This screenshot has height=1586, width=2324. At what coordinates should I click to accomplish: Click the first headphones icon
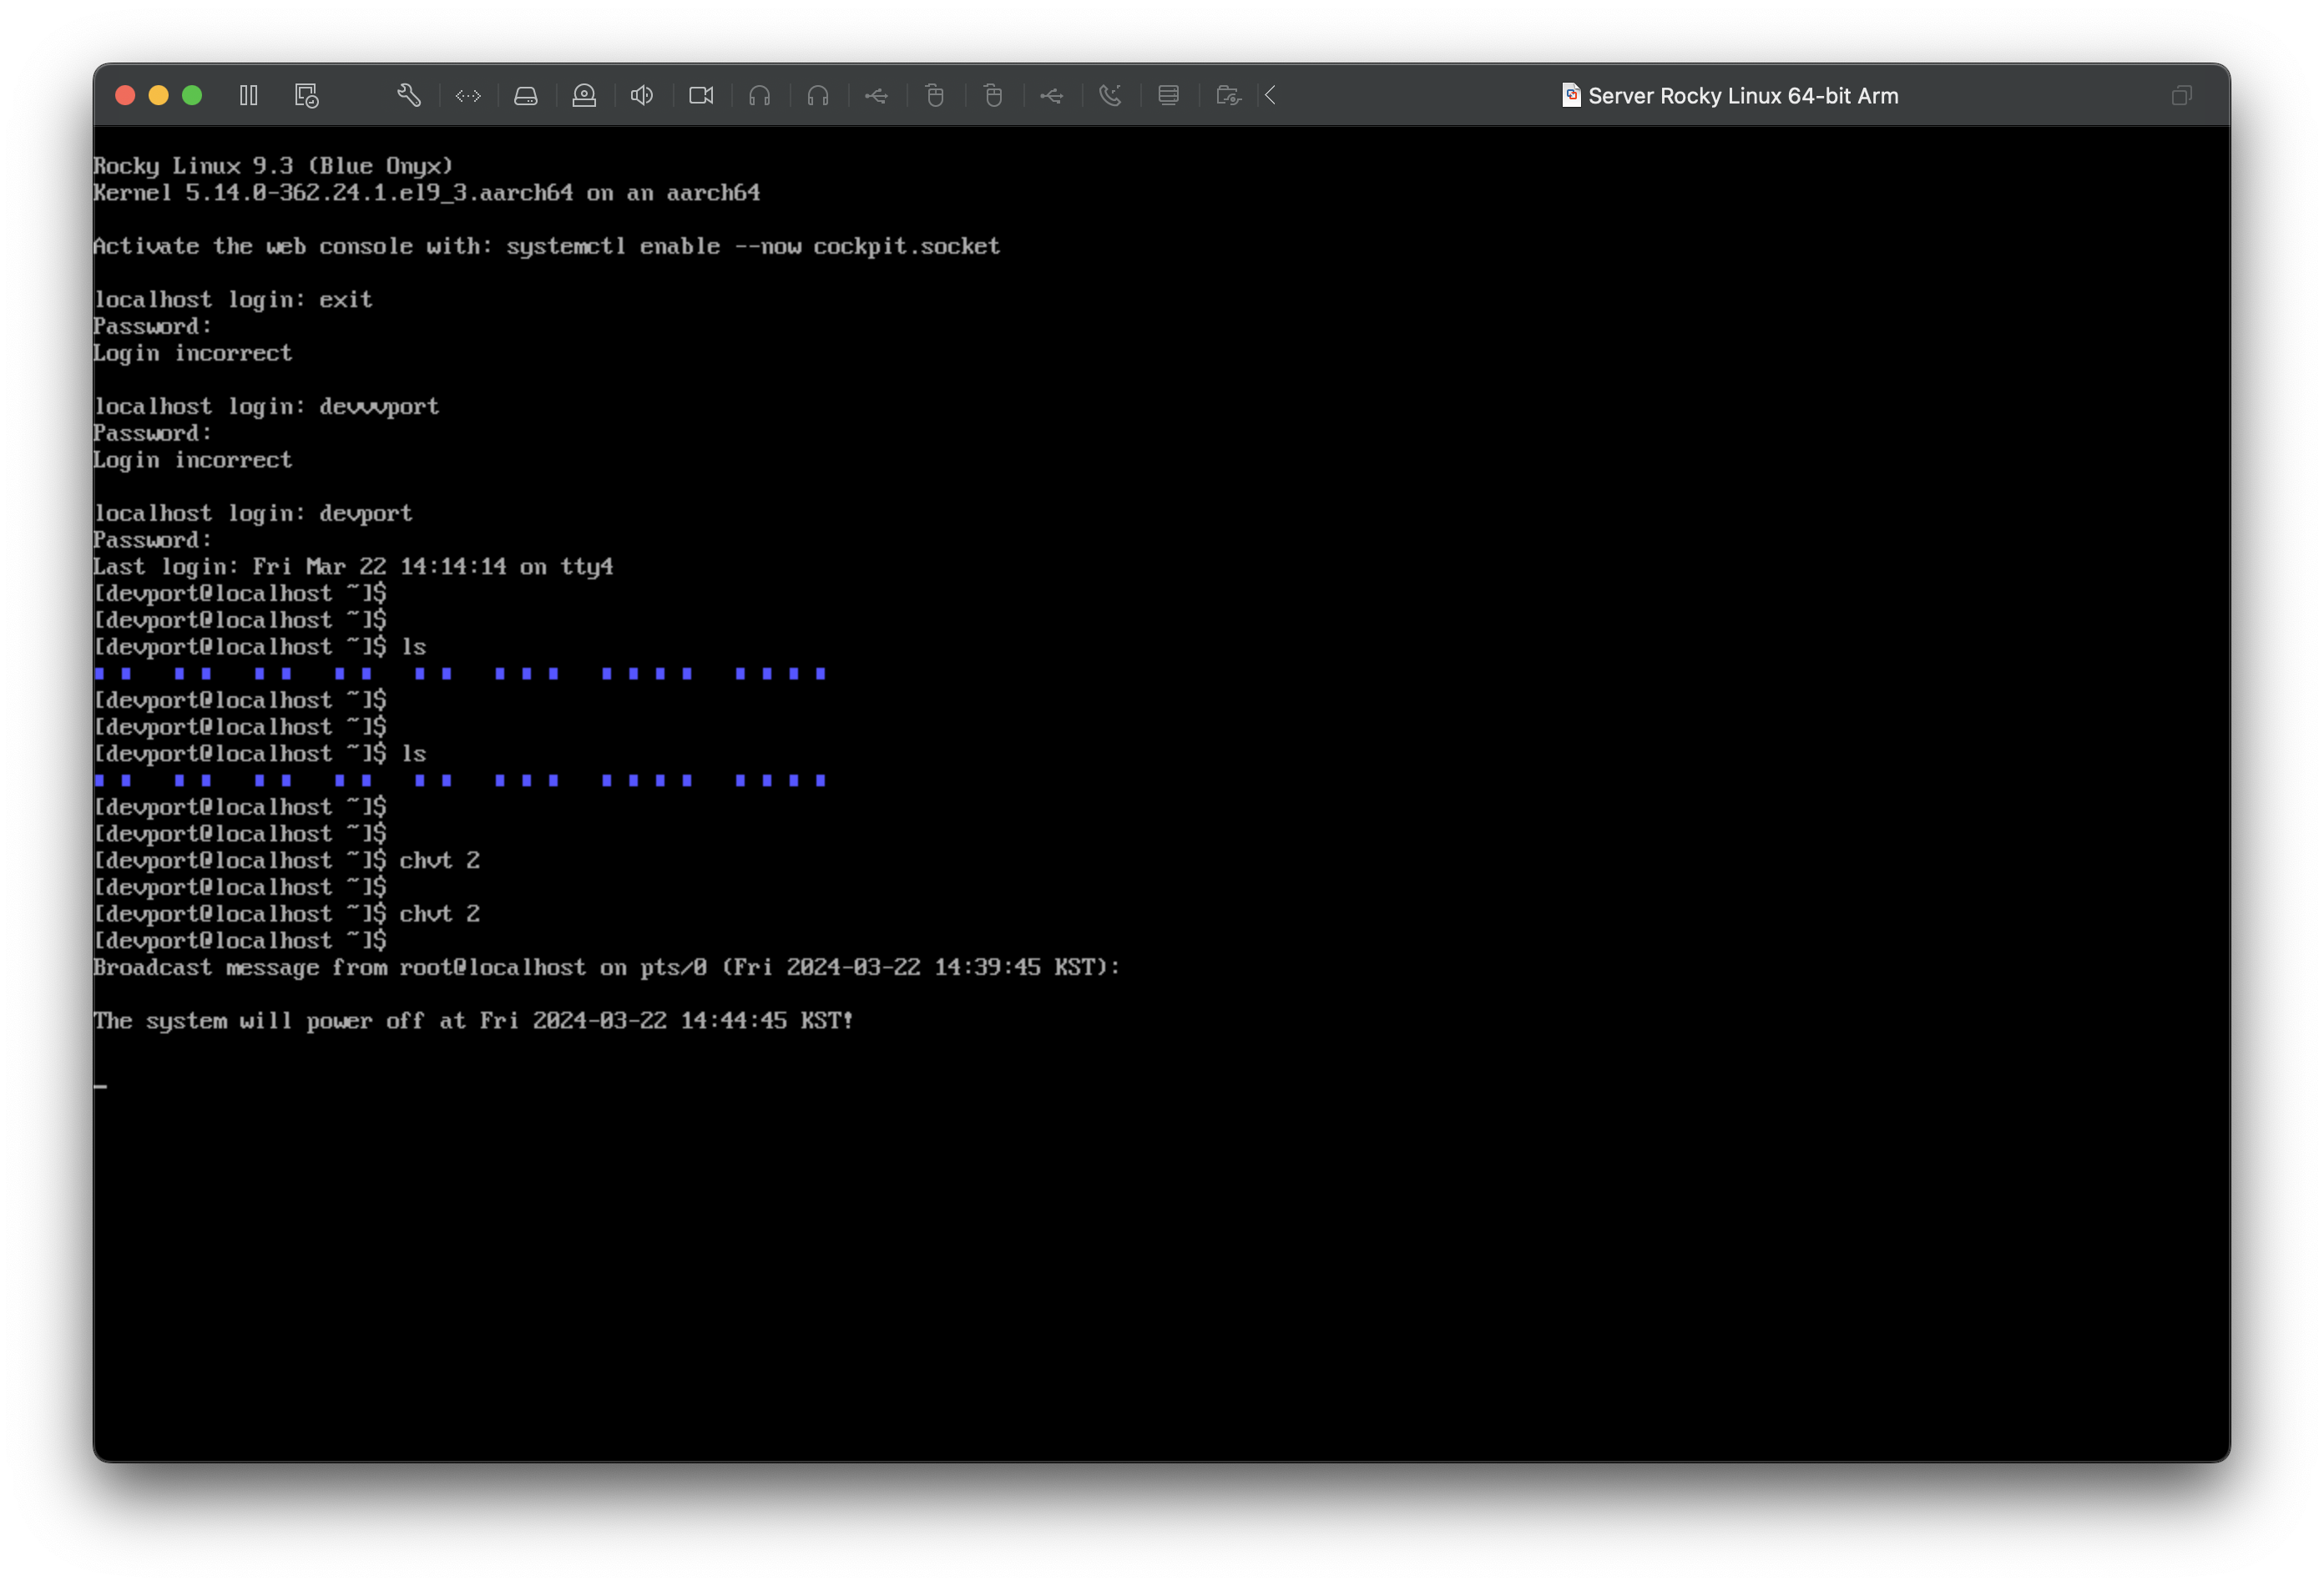click(x=760, y=96)
